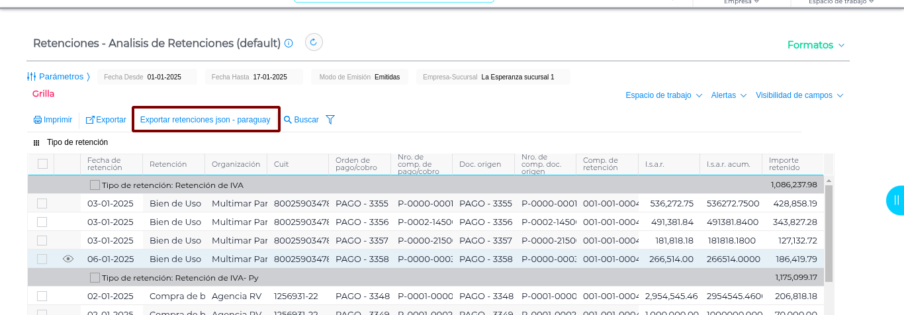Toggle the select-all checkbox in grid header
904x315 pixels.
42,164
